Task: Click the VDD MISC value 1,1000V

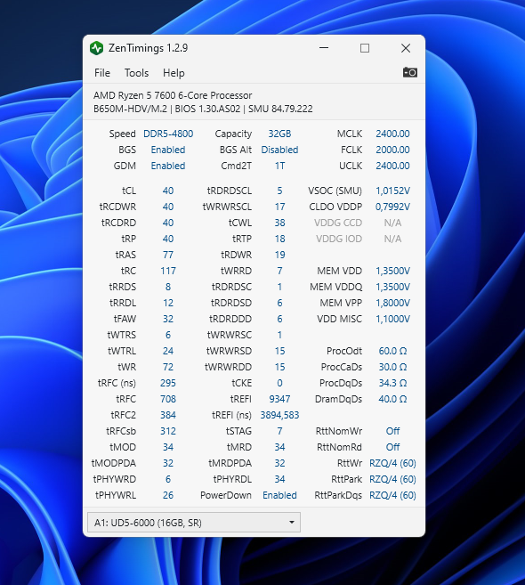Action: [x=392, y=319]
